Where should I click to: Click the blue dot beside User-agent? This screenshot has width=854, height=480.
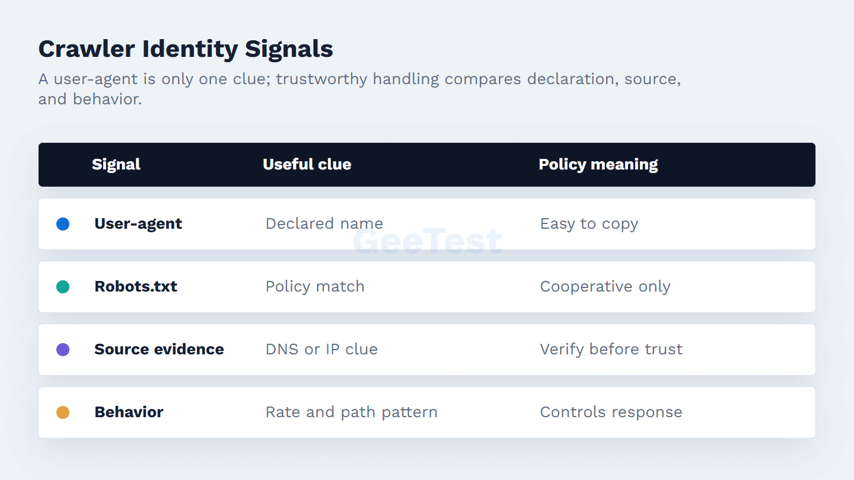[x=63, y=224]
